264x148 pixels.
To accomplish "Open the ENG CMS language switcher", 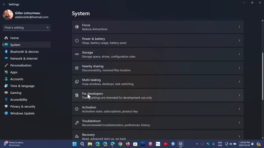I will click(x=220, y=144).
